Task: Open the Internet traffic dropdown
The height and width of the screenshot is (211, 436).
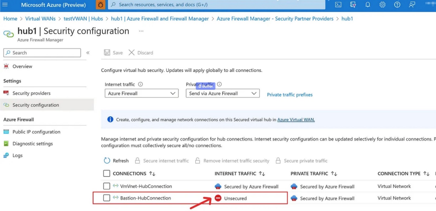Action: coord(142,93)
